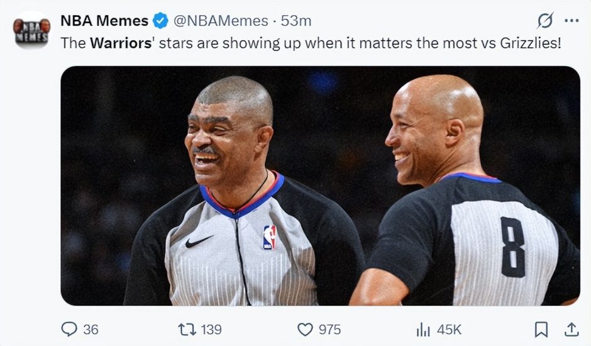Image resolution: width=591 pixels, height=346 pixels.
Task: Like the tweet with the heart icon
Action: pyautogui.click(x=305, y=329)
